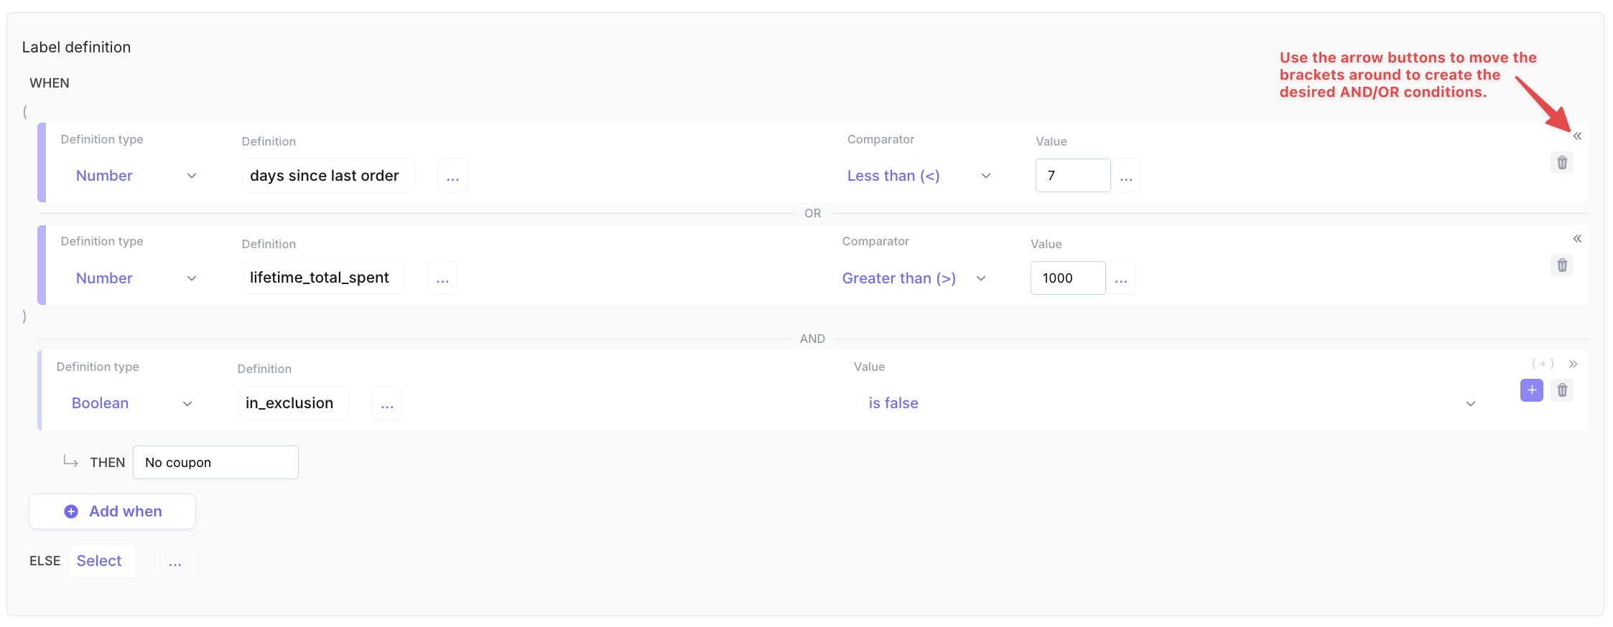
Task: Click the in_exclusion definition
Action: pos(293,403)
